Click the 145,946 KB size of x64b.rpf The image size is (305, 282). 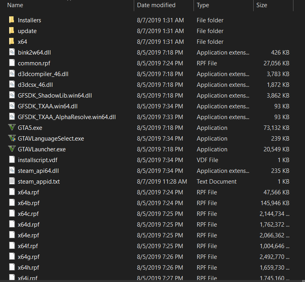[275, 203]
